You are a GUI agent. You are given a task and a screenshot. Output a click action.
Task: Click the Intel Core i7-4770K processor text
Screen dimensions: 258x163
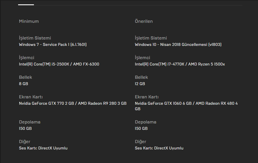[x=180, y=64]
